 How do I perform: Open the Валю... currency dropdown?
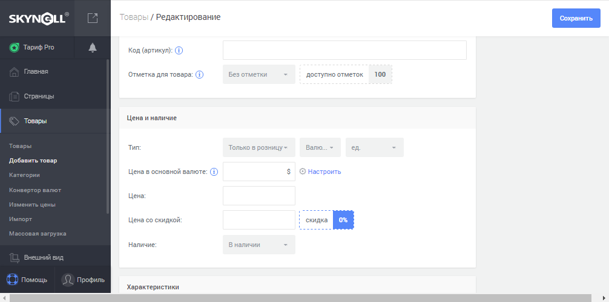(x=320, y=148)
